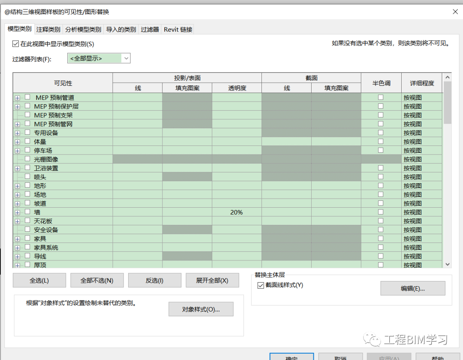
Task: Open the 过滤器列表 dropdown
Action: 99,58
